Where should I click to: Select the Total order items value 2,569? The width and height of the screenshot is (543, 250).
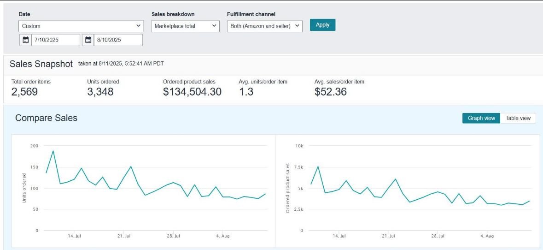24,92
